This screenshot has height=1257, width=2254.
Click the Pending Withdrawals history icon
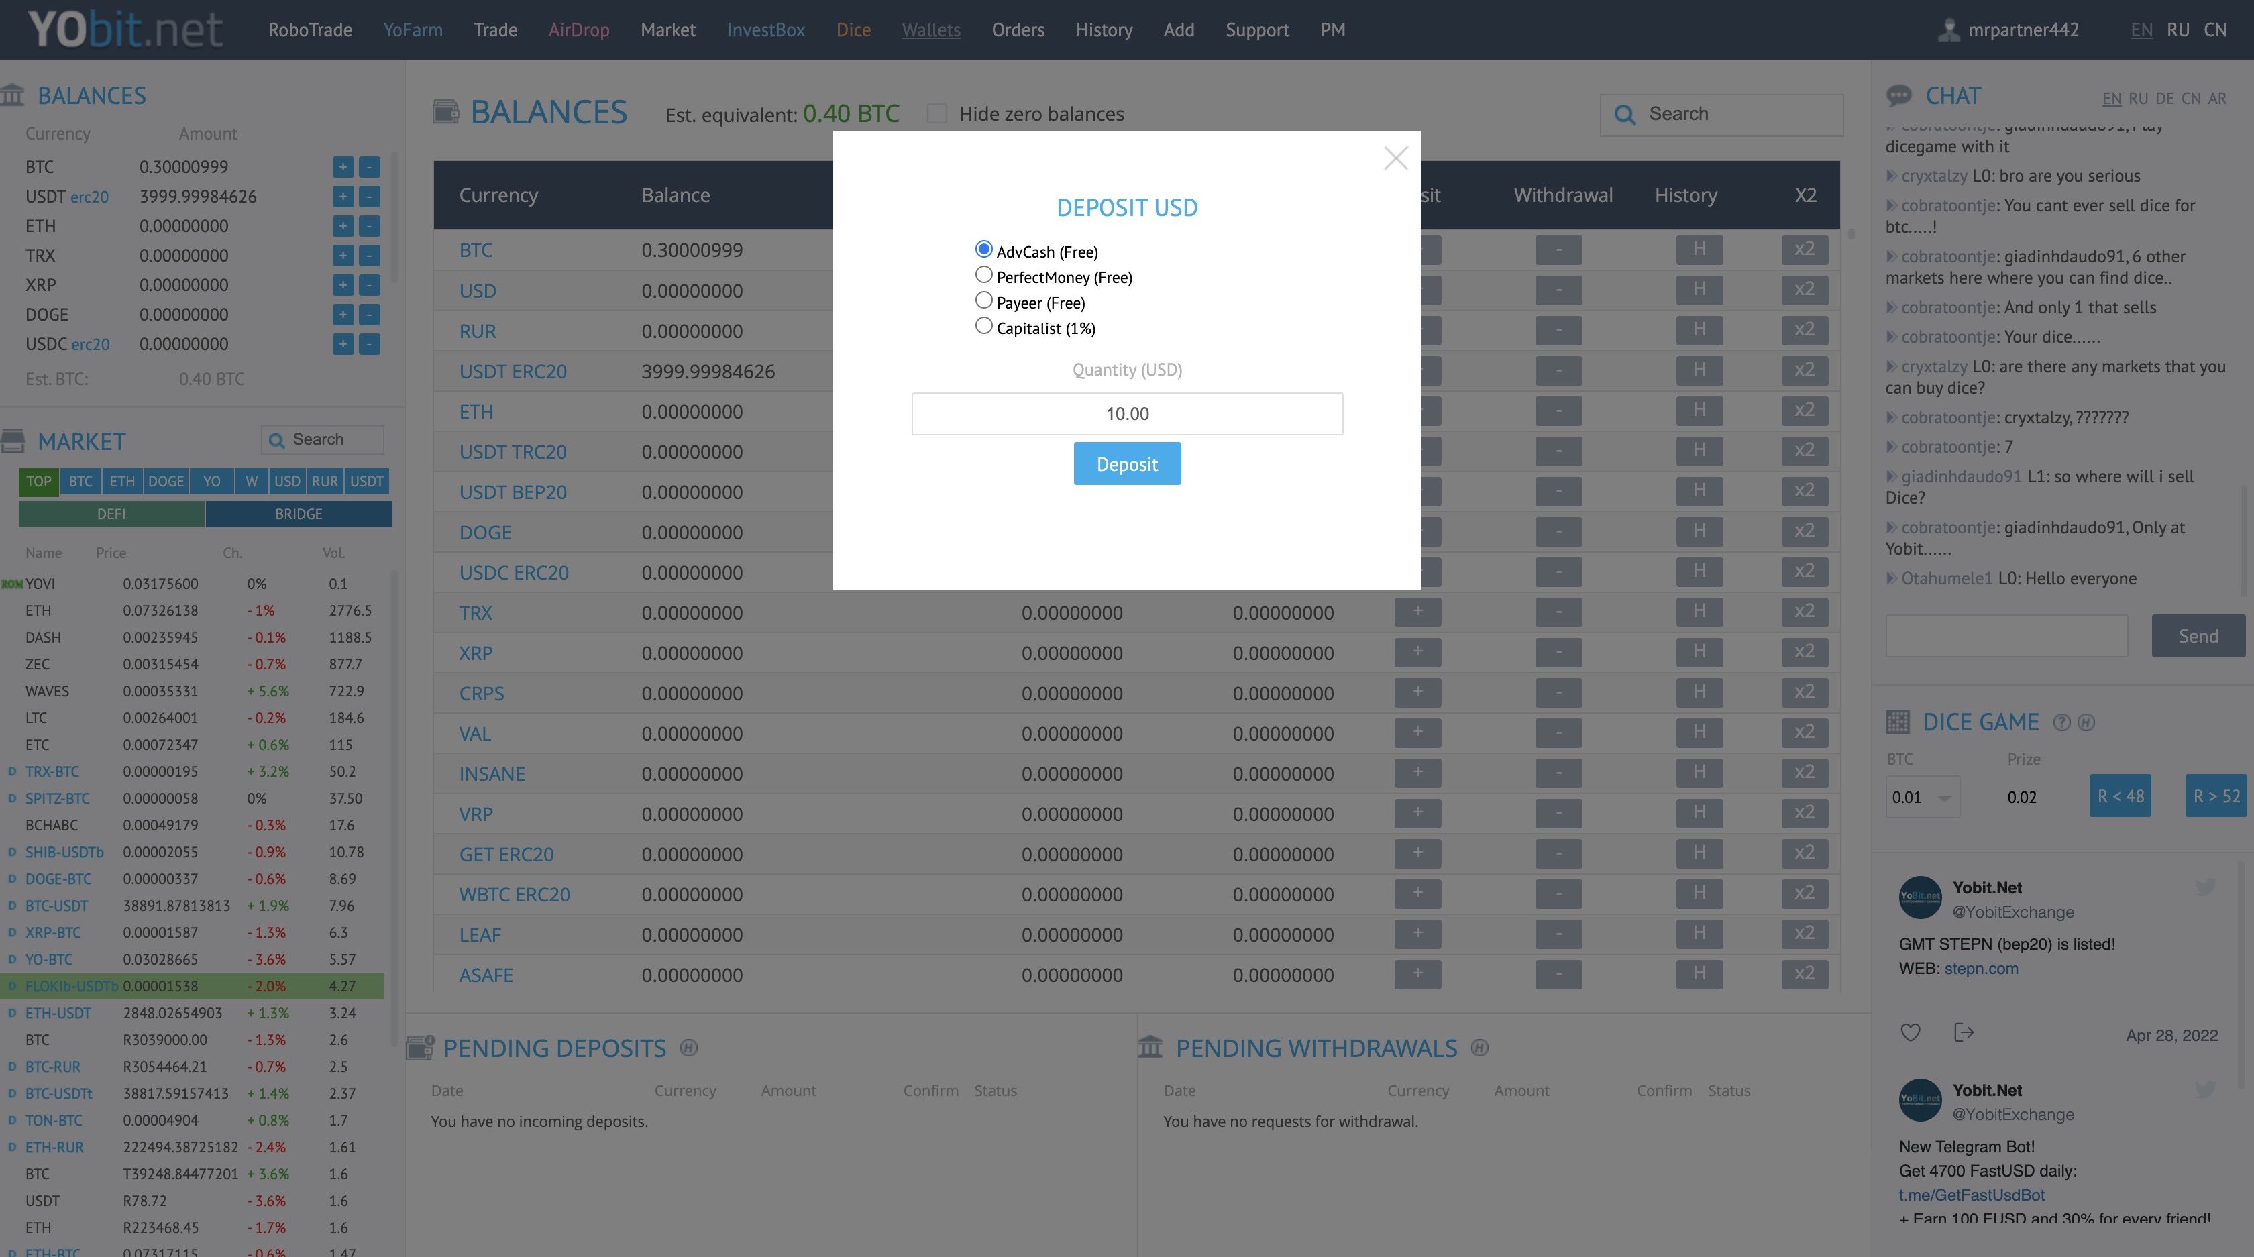coord(1480,1048)
